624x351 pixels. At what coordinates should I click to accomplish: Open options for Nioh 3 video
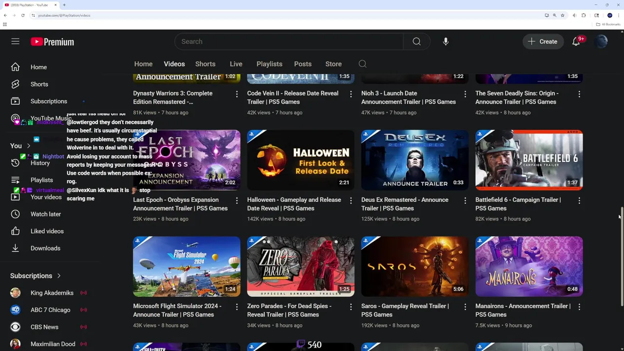[x=465, y=94]
